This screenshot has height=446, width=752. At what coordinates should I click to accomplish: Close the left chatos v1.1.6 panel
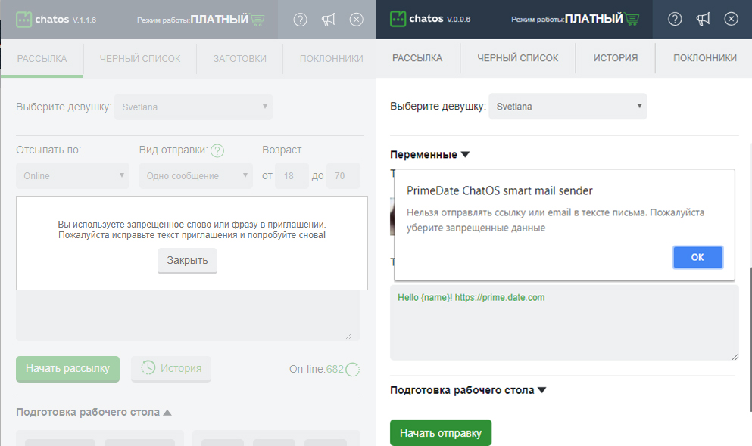pyautogui.click(x=357, y=20)
